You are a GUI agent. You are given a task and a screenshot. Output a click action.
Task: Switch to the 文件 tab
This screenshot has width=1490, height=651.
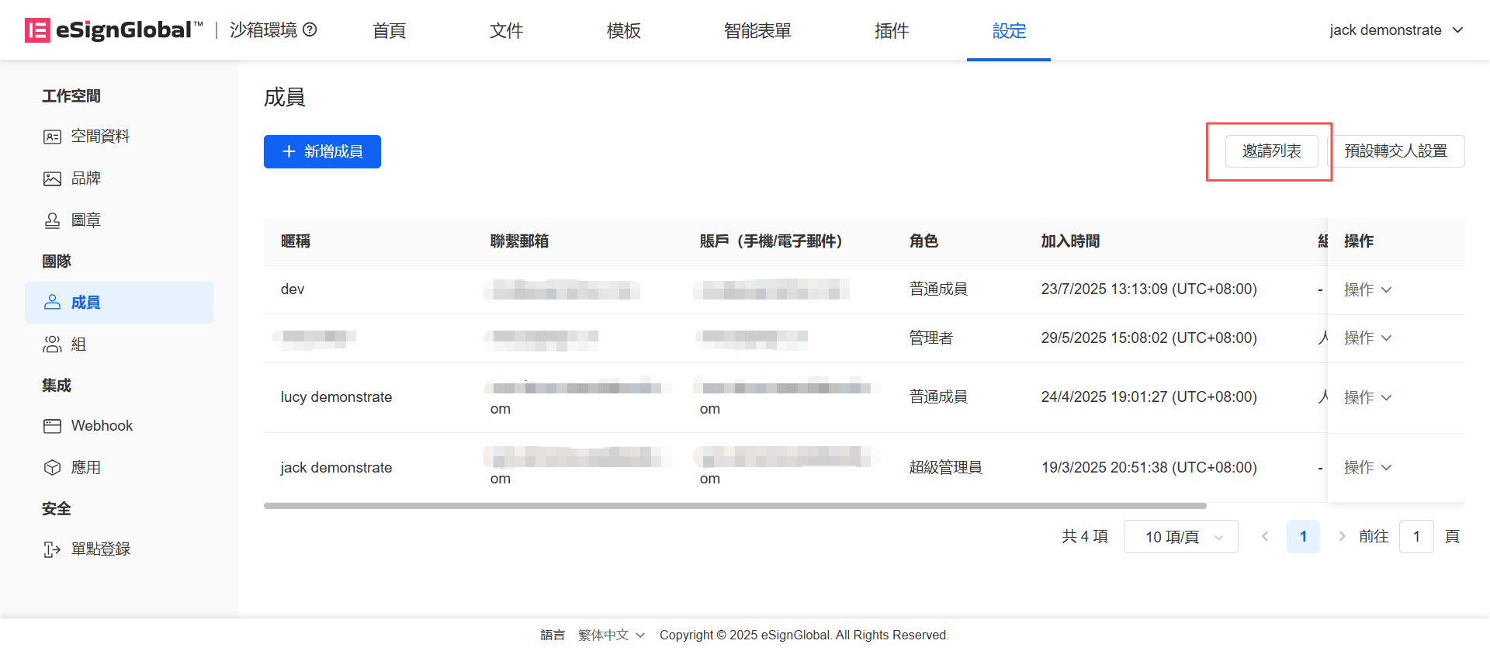506,31
